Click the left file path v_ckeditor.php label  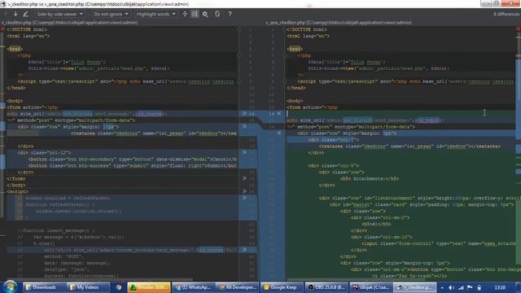[x=69, y=23]
